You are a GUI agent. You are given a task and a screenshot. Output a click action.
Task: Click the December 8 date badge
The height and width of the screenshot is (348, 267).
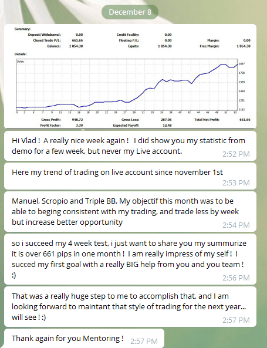pos(130,12)
